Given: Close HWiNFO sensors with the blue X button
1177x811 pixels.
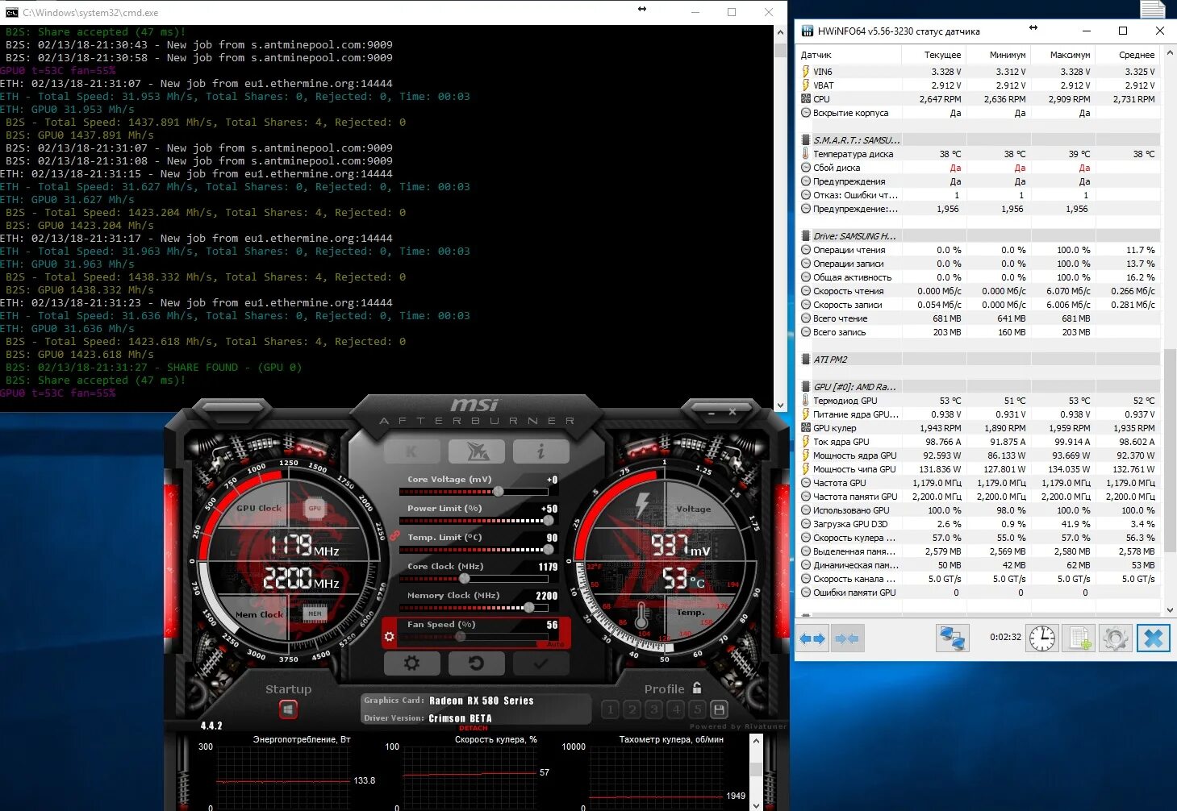Looking at the screenshot, I should click(1154, 638).
